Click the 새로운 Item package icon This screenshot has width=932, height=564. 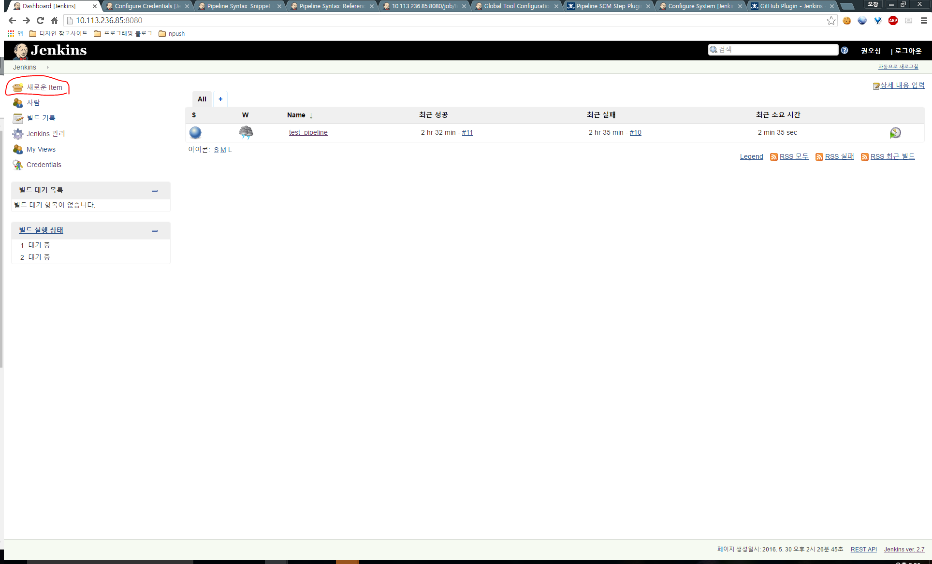click(x=18, y=87)
